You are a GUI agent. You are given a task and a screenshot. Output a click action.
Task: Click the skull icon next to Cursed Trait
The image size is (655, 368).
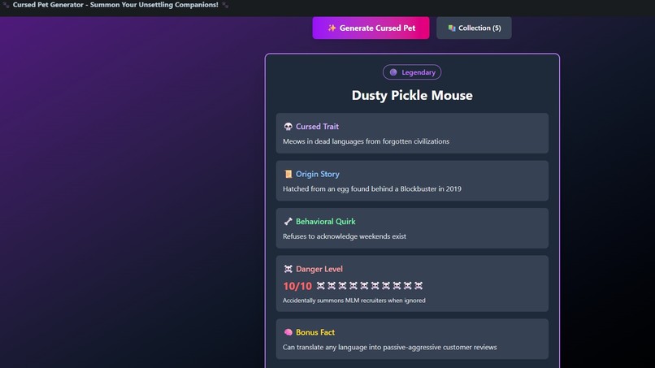pos(288,127)
